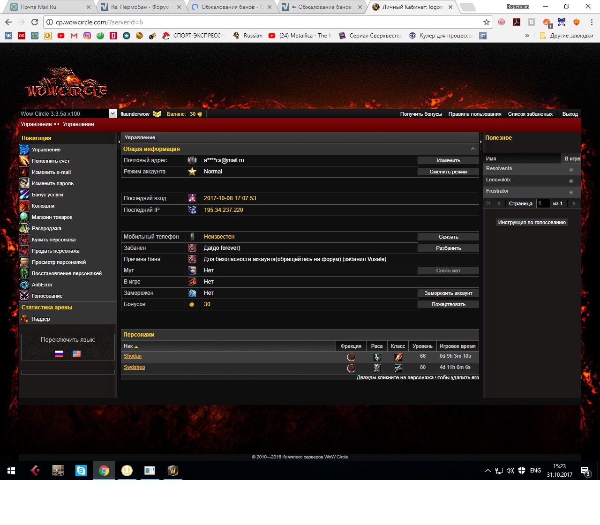Switch language with the Russian flag
600x525 pixels.
59,354
